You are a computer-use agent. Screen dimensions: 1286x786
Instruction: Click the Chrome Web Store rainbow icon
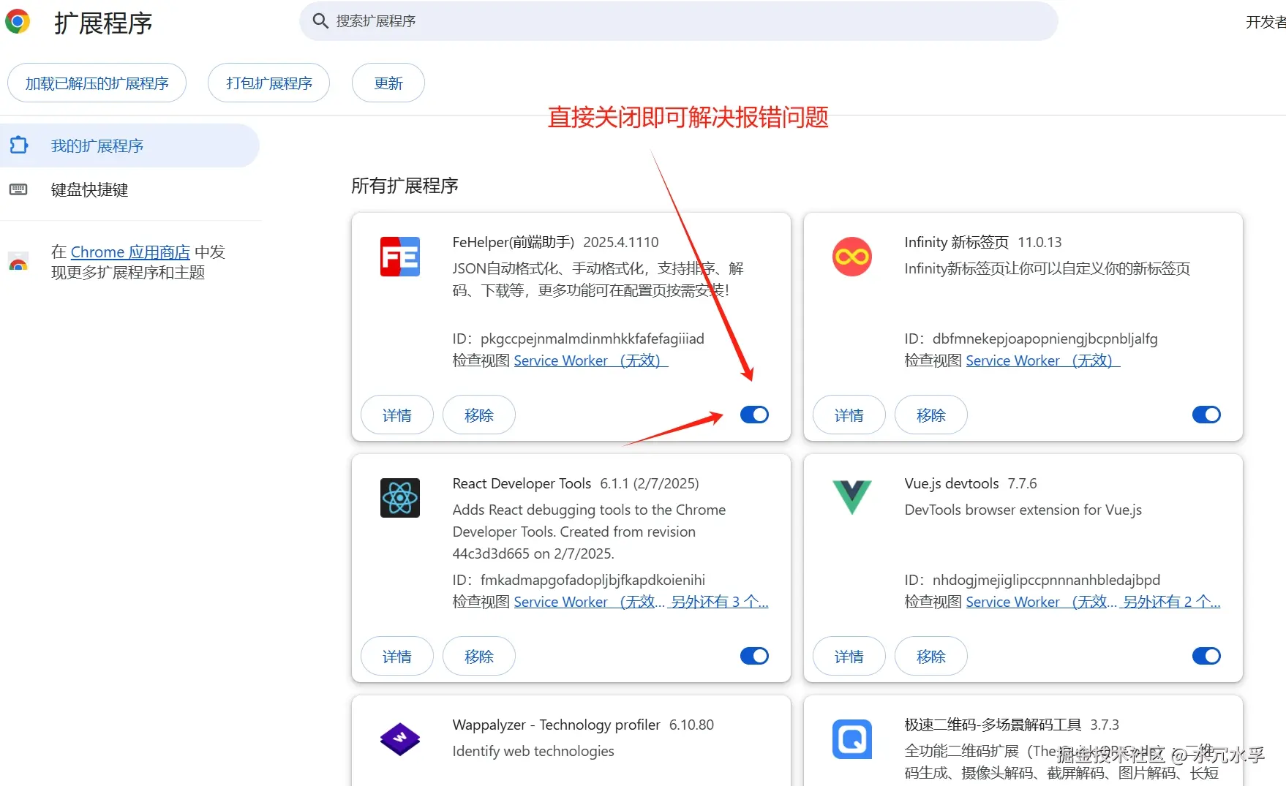[x=18, y=262]
